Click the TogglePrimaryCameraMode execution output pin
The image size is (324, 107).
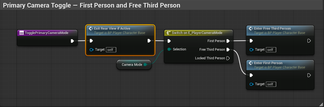(72, 41)
